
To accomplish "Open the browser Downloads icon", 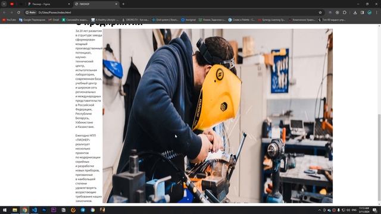I will (x=355, y=12).
